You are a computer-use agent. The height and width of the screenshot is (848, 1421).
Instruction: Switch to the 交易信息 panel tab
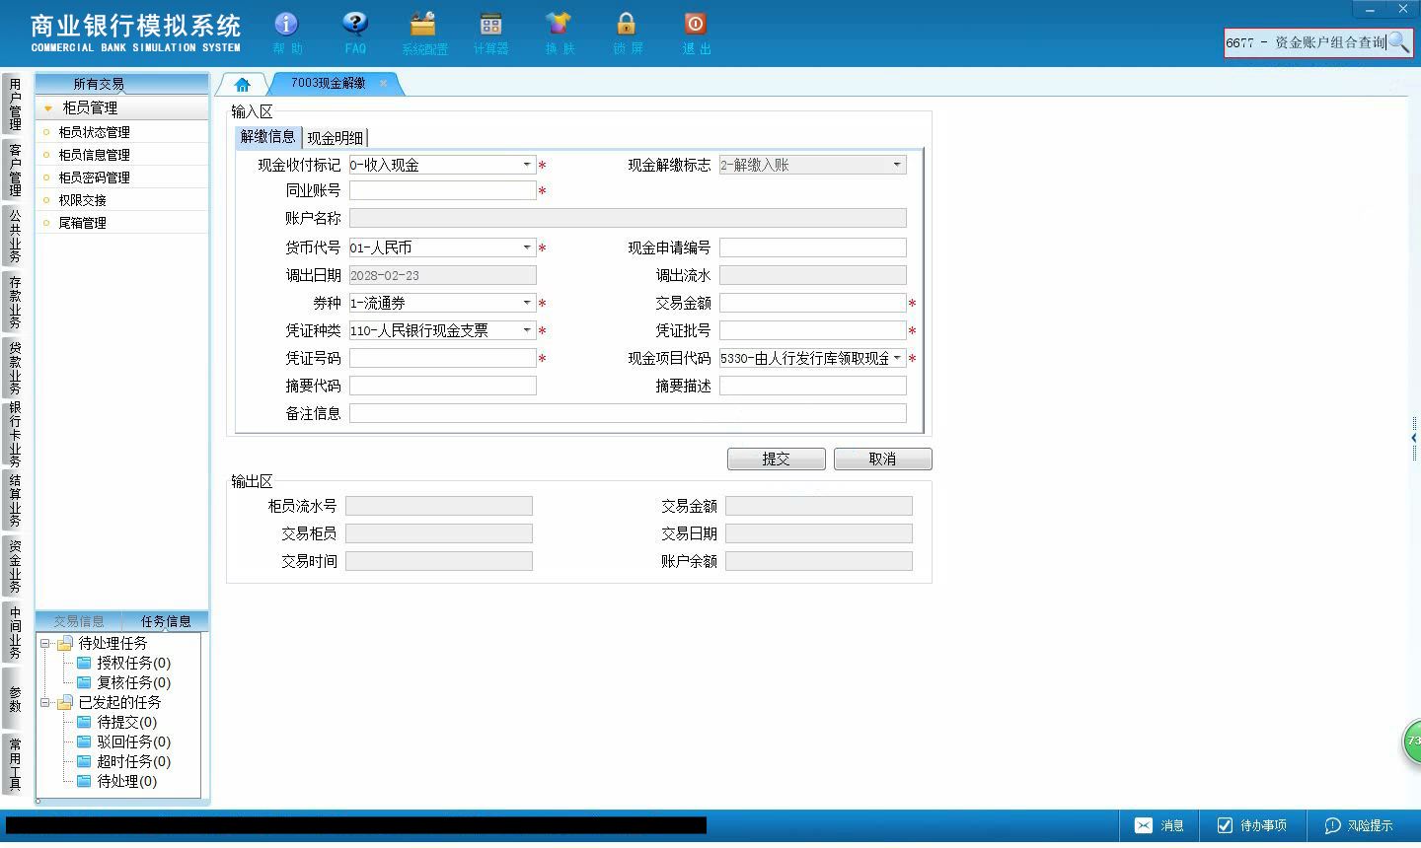coord(79,621)
